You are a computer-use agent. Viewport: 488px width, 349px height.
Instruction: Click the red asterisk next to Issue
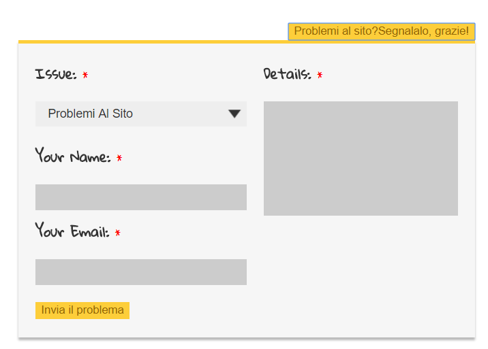pos(85,75)
